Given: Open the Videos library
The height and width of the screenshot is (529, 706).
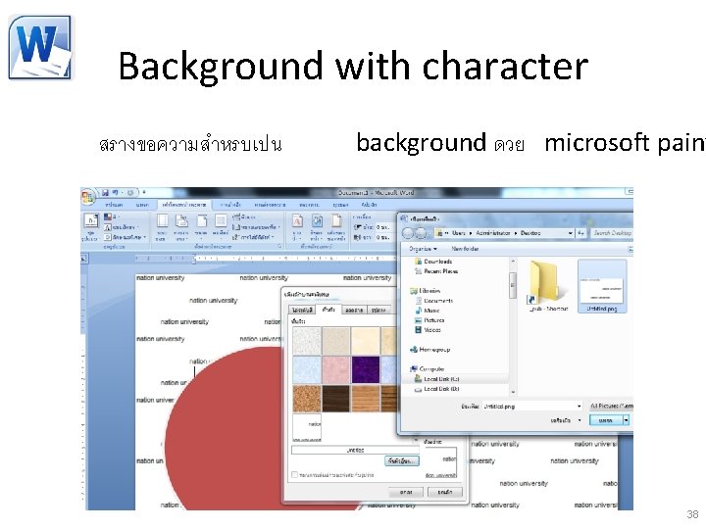Looking at the screenshot, I should click(x=428, y=330).
